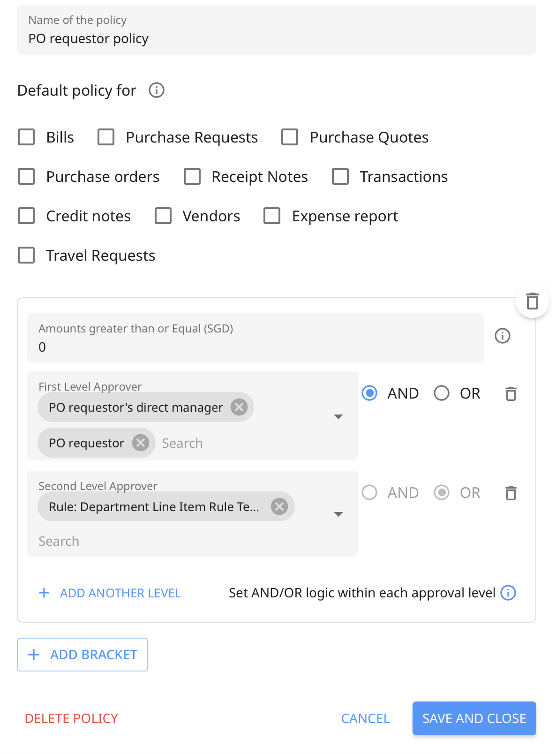Select OR for First Level Approver
Screen dimensions: 556x754
click(x=442, y=393)
